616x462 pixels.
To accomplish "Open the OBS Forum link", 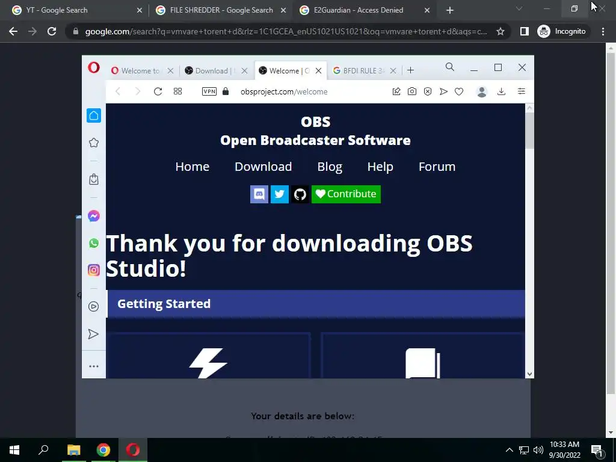I will click(437, 167).
